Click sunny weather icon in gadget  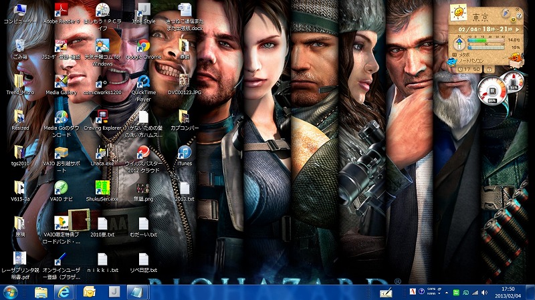pyautogui.click(x=458, y=13)
